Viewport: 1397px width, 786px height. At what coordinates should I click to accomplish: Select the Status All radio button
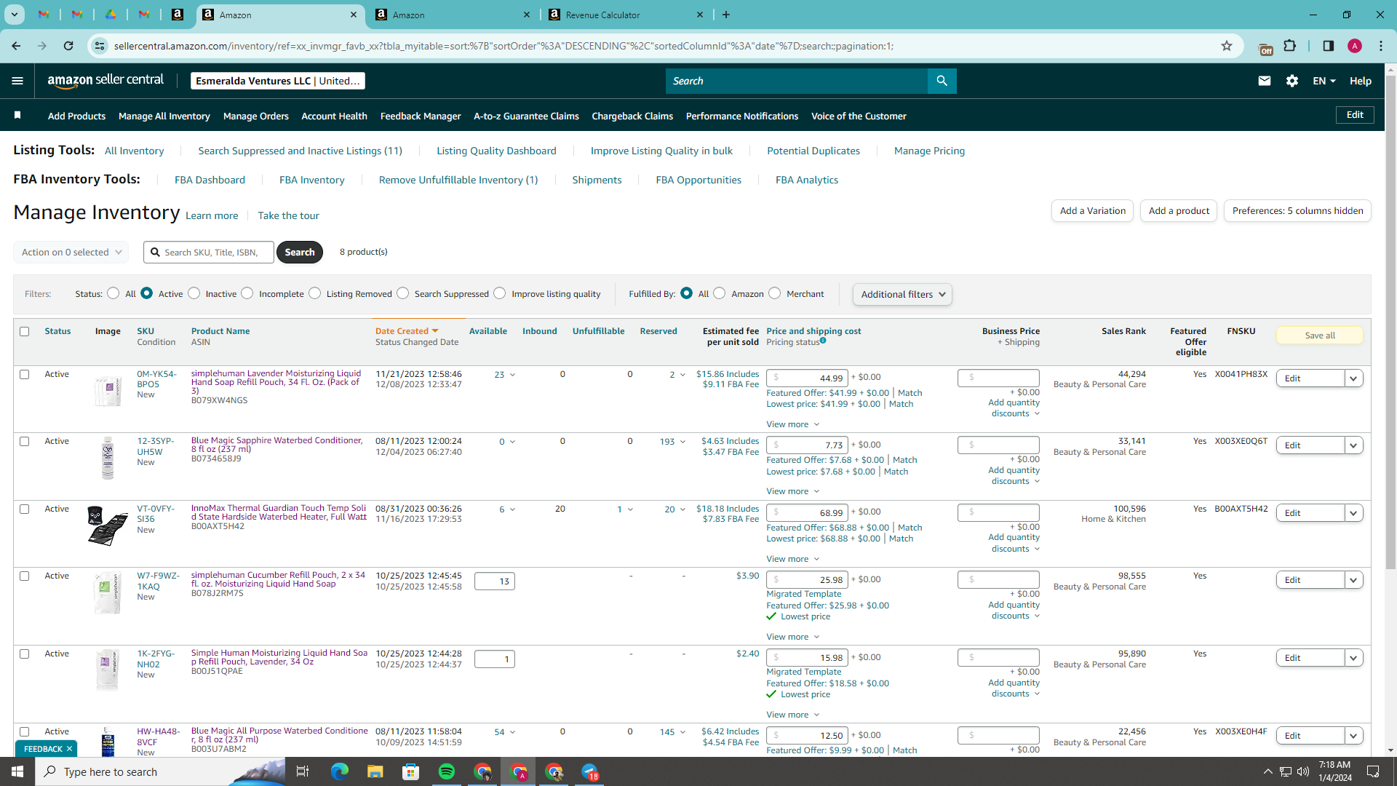click(x=113, y=293)
